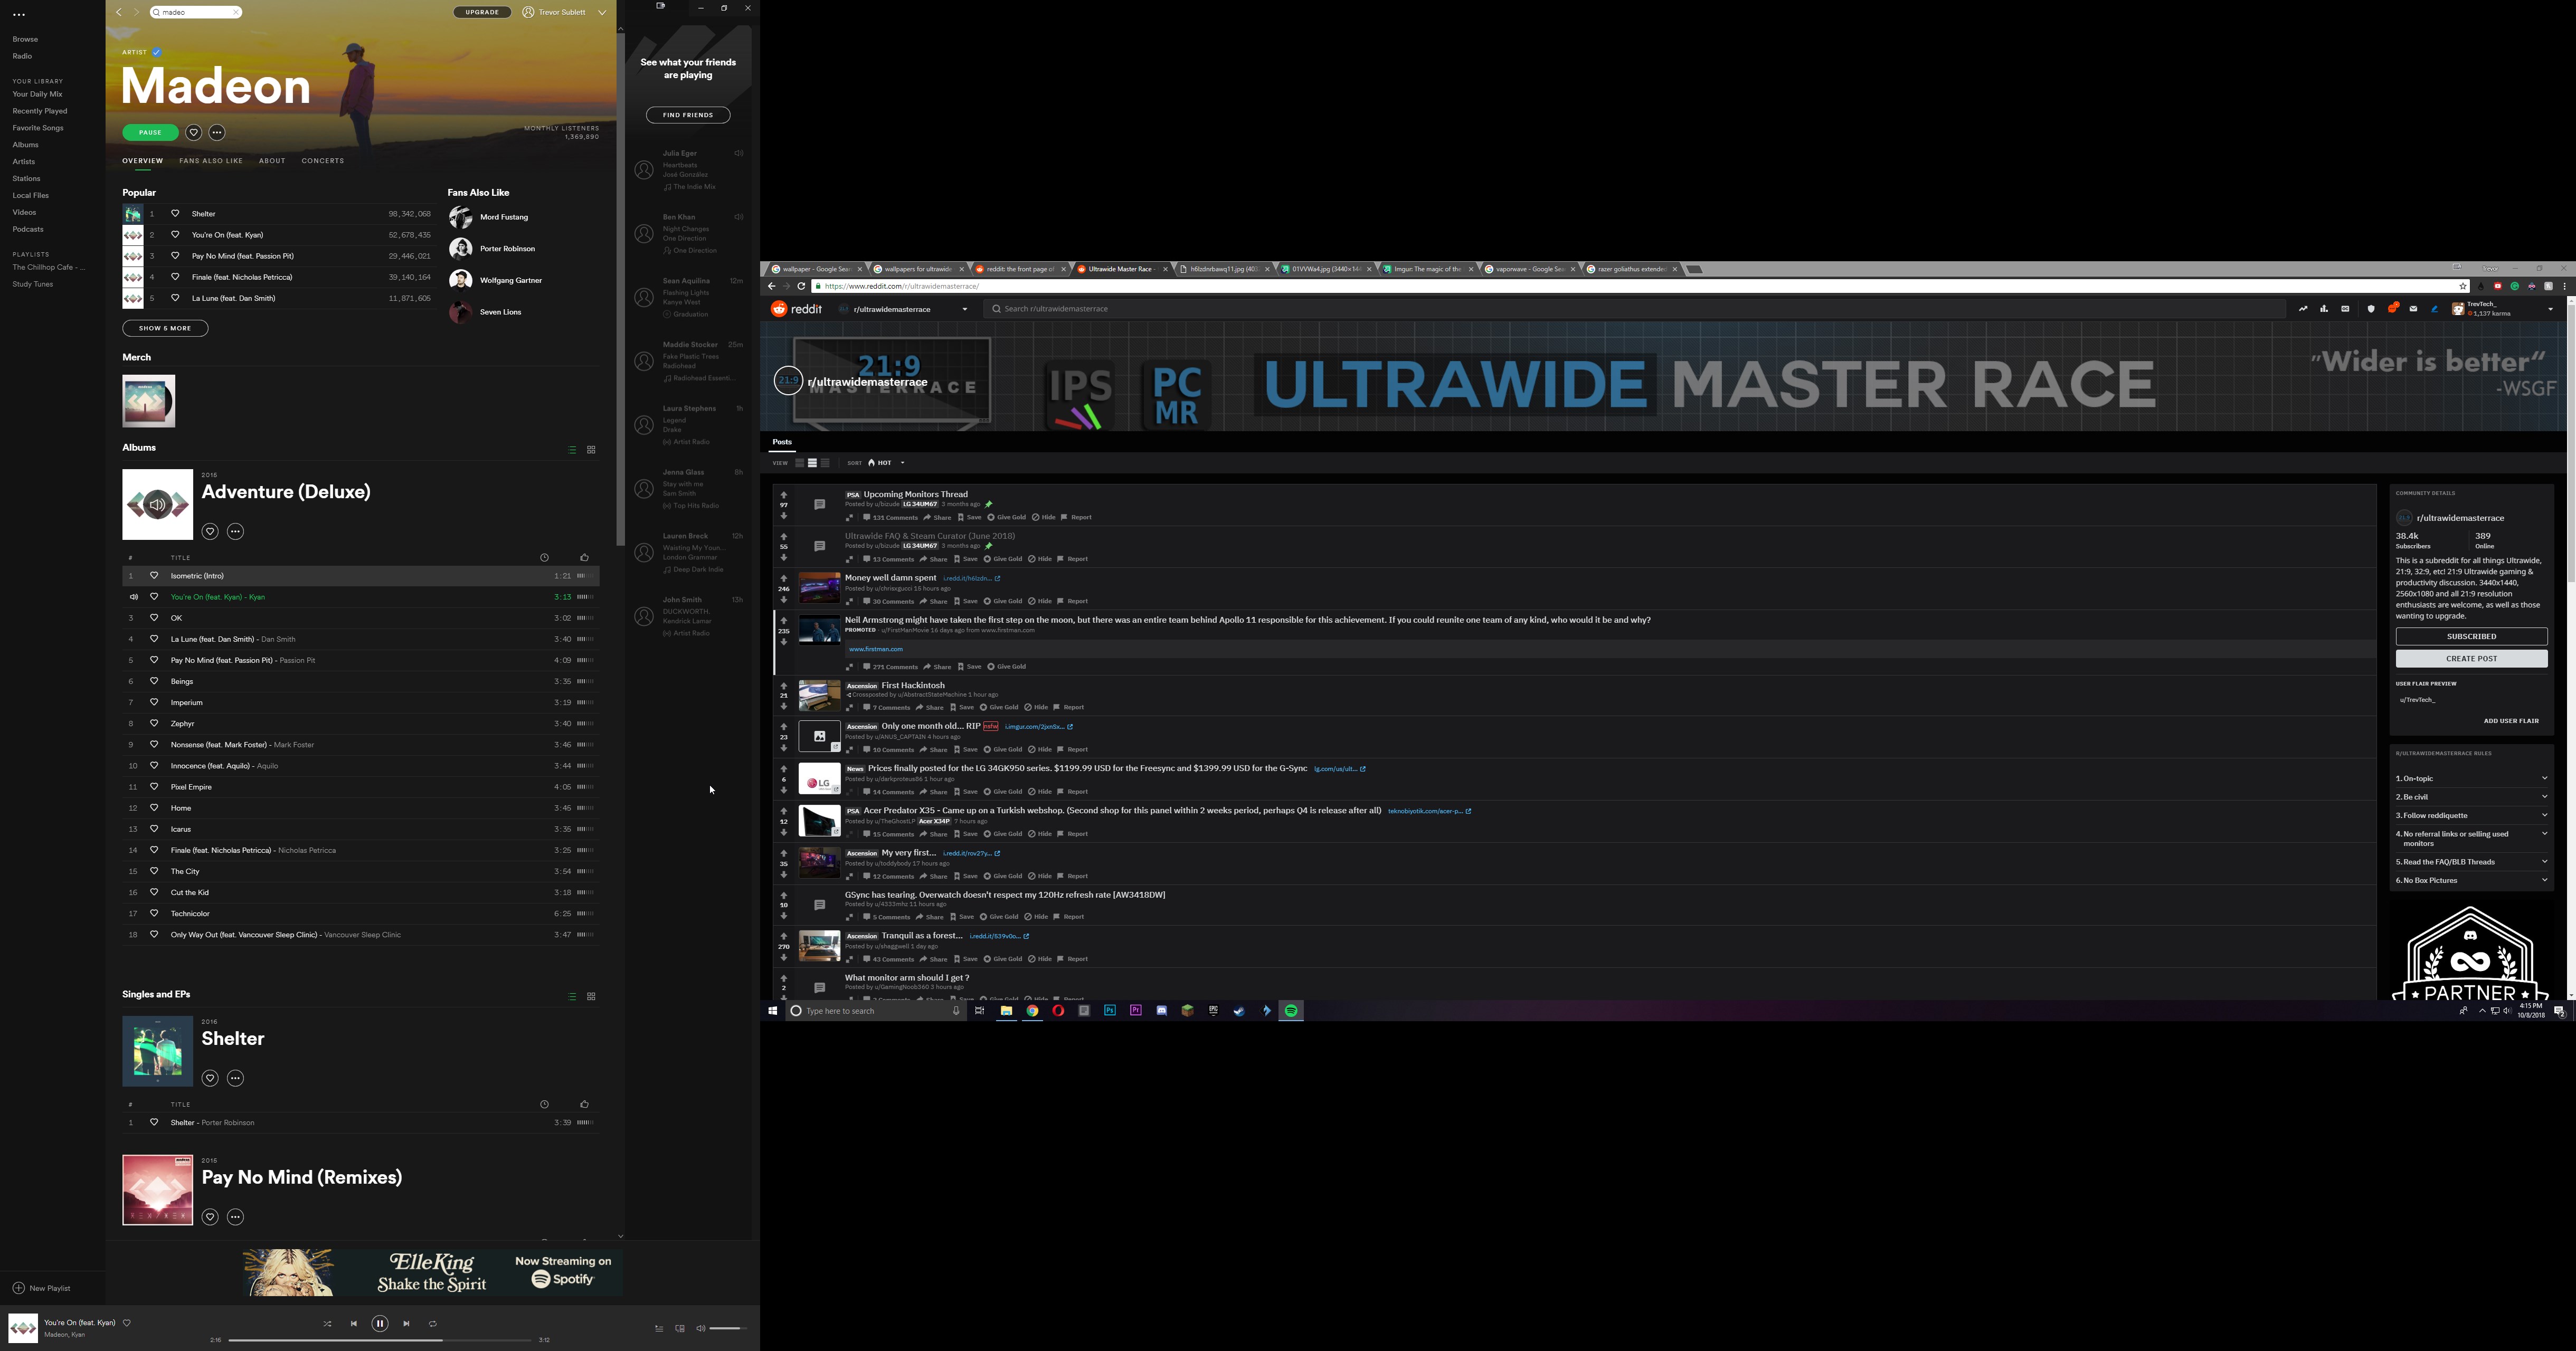Toggle shuffle in Spotify playback bar
The width and height of the screenshot is (2576, 1351).
coord(327,1324)
